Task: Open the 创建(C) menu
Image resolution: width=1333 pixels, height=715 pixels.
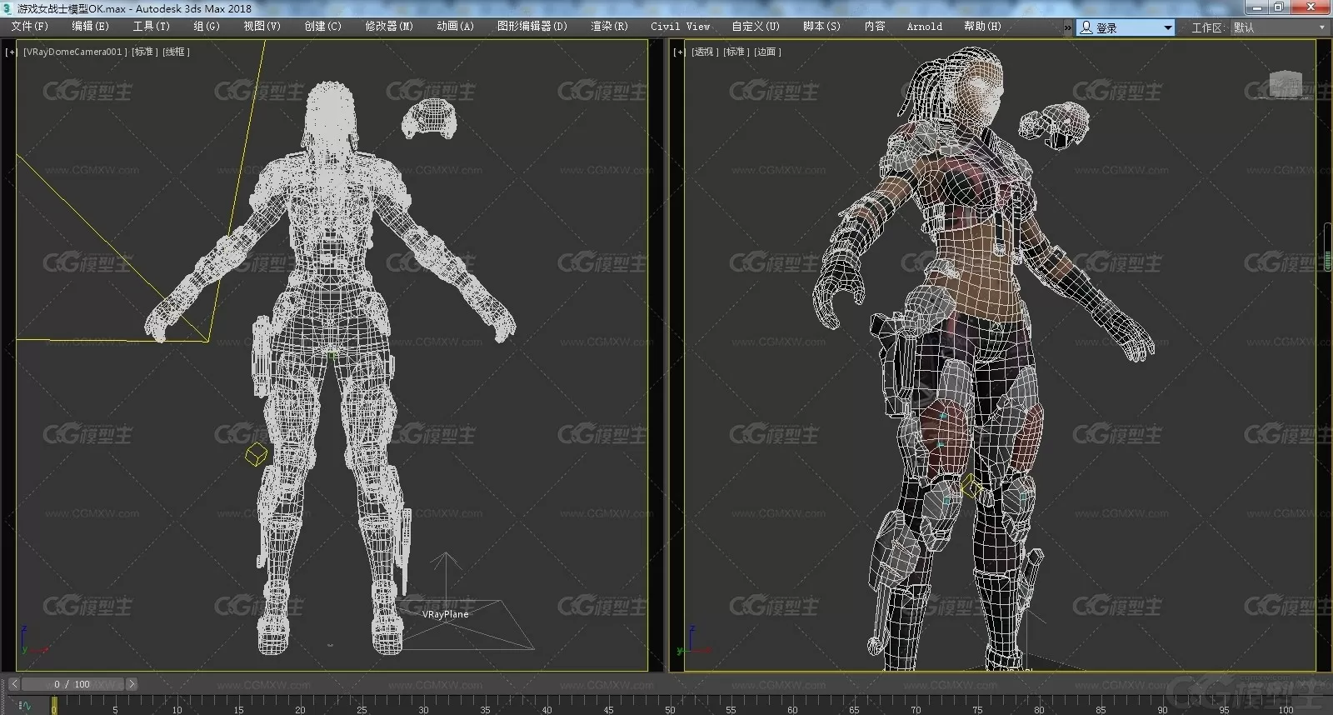Action: (322, 27)
